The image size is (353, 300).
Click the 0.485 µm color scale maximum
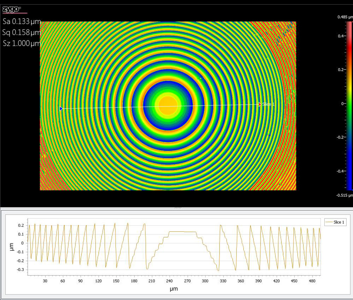[x=345, y=17]
